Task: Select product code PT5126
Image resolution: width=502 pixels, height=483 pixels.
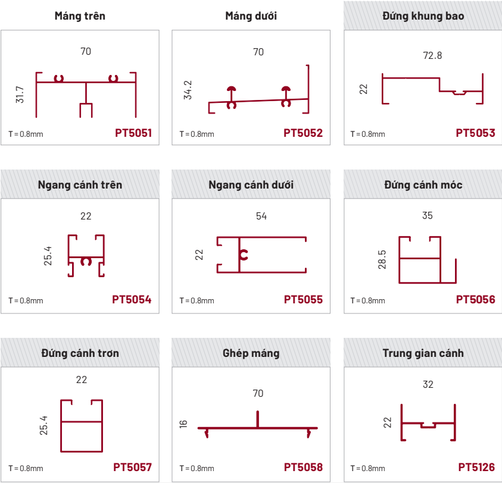Action: 476,468
